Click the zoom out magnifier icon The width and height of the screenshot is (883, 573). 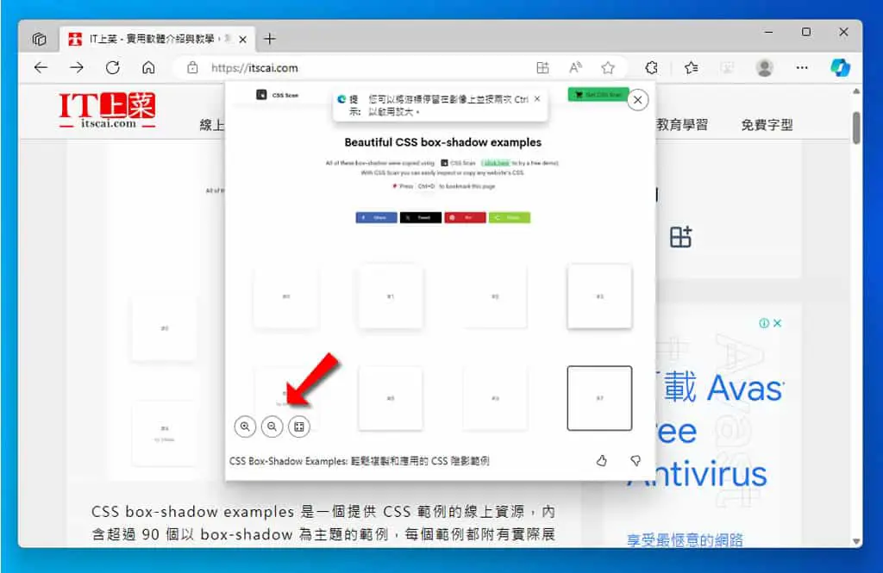tap(272, 427)
